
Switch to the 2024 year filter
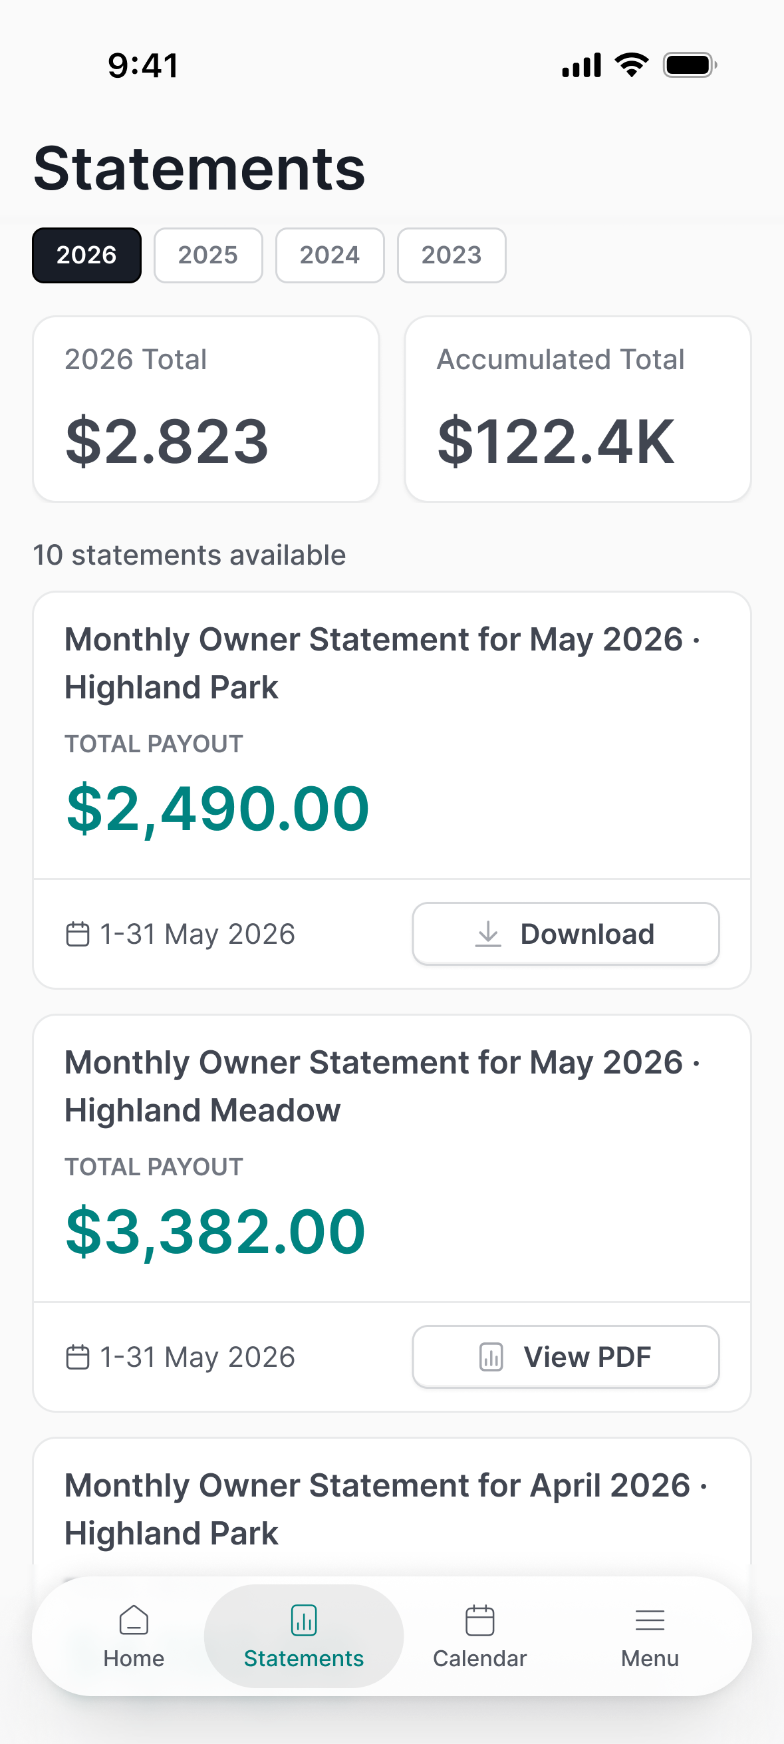330,255
